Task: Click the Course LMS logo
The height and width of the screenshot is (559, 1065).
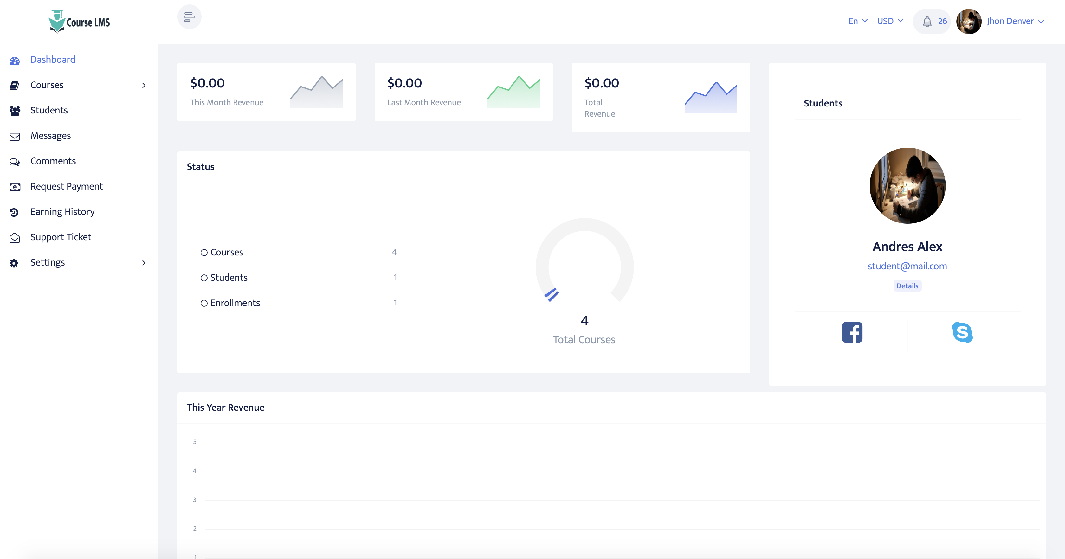Action: point(79,22)
